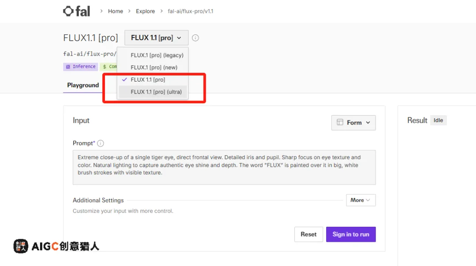Click Sign in to run button
Image resolution: width=476 pixels, height=266 pixels.
pyautogui.click(x=351, y=234)
